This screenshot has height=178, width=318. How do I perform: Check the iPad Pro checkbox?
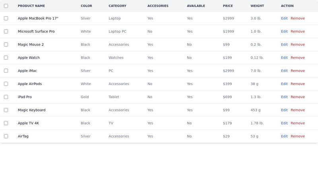tap(6, 97)
